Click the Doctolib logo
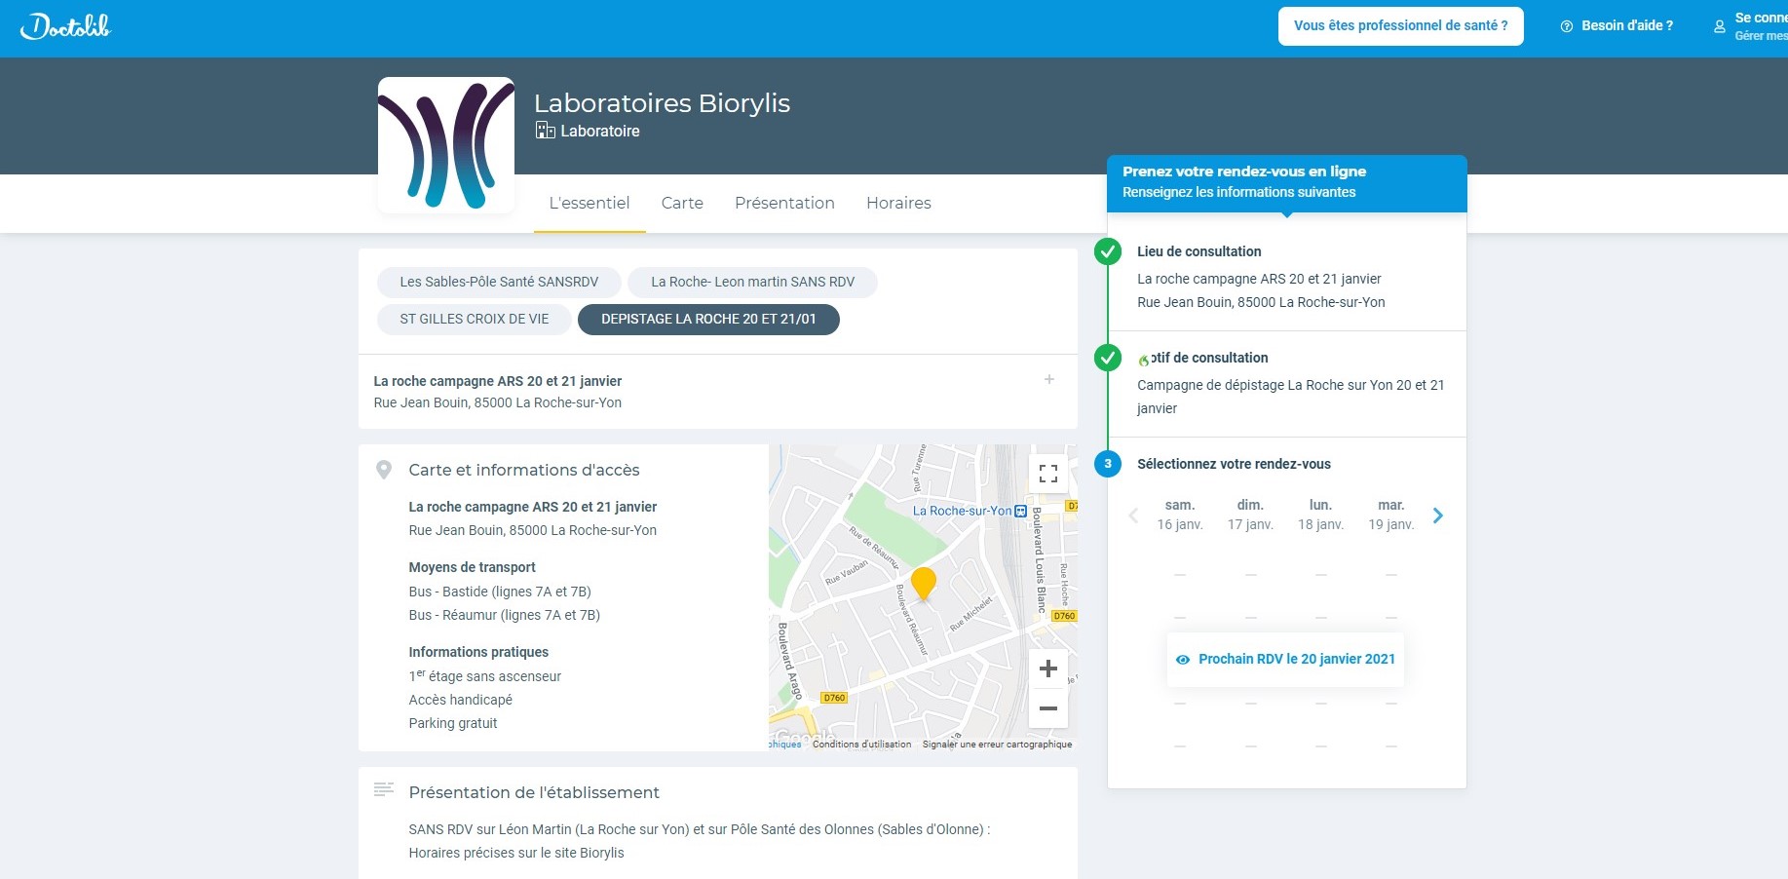Image resolution: width=1788 pixels, height=879 pixels. point(66,26)
